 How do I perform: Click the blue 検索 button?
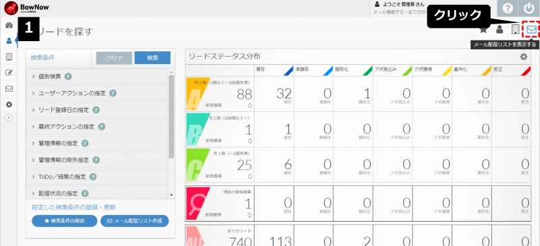click(x=153, y=58)
